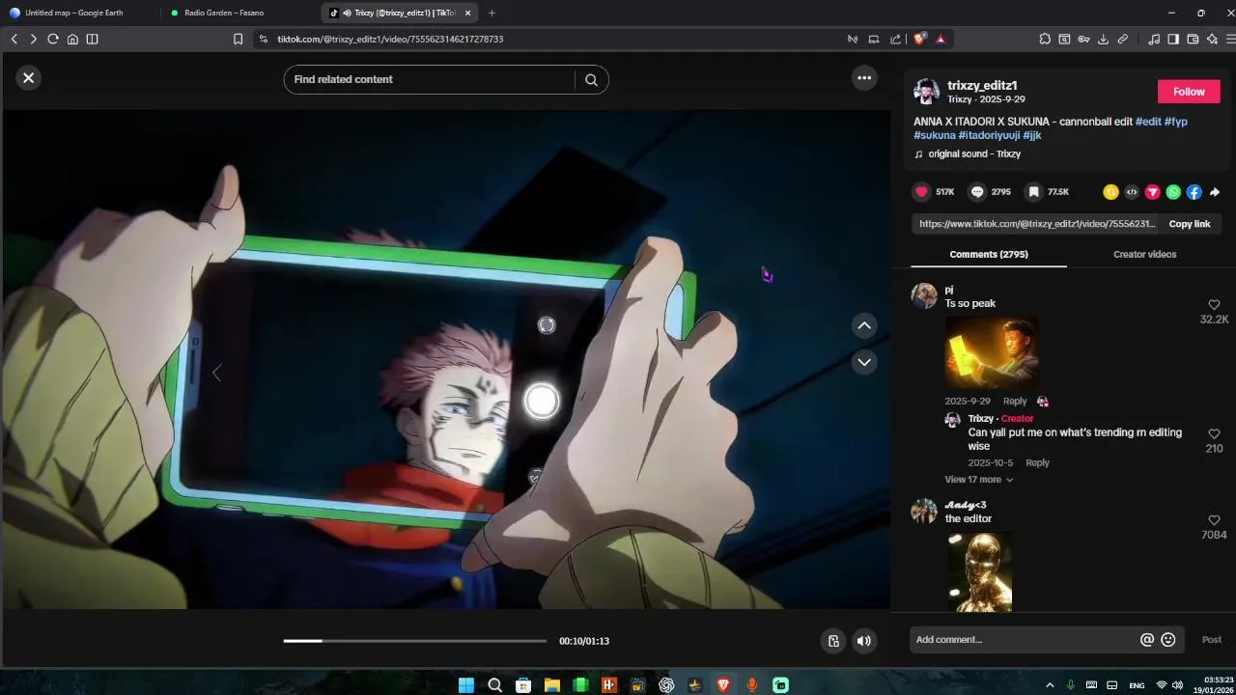Click the yellow repost icon
The width and height of the screenshot is (1236, 695).
click(x=1110, y=192)
